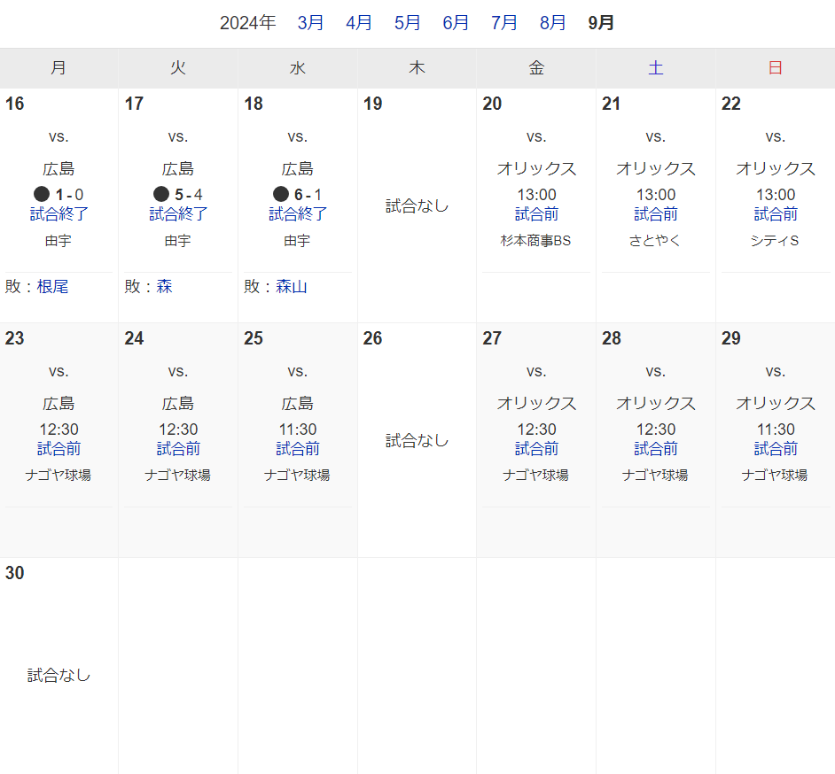Click venue 杉本商事BS on September 20

point(536,241)
